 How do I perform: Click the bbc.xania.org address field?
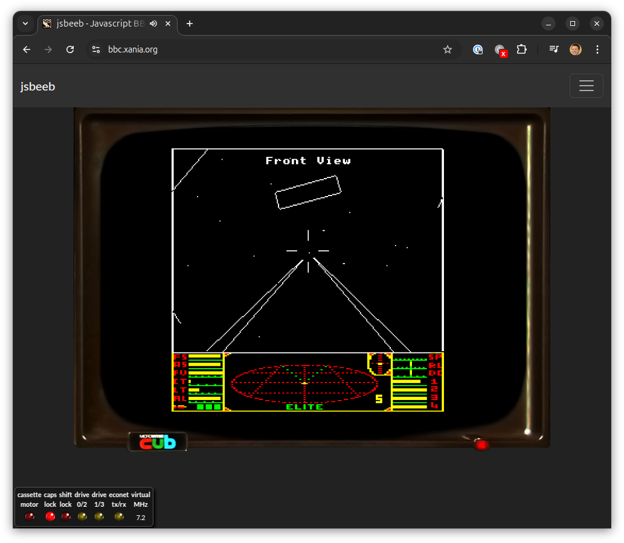click(x=271, y=49)
